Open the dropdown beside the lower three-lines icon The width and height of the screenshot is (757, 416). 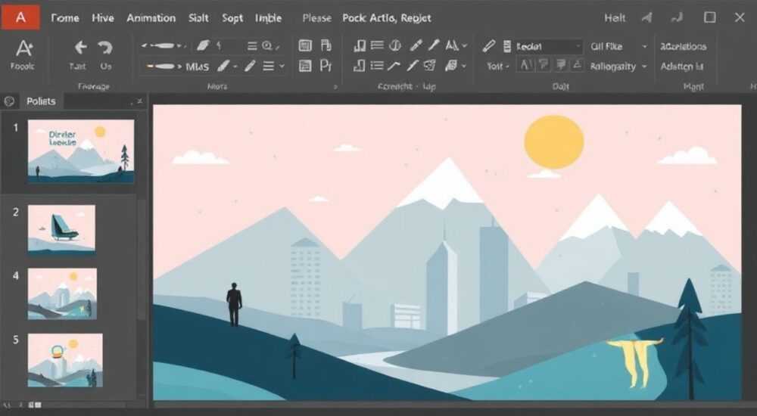click(282, 66)
